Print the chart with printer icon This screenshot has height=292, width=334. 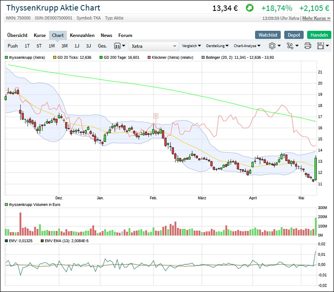(308, 46)
